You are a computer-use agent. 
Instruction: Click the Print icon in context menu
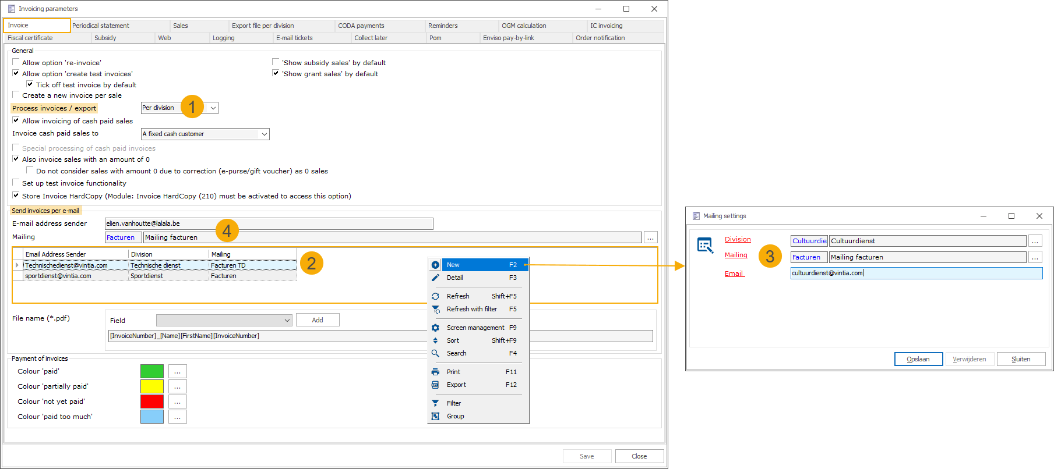point(435,372)
